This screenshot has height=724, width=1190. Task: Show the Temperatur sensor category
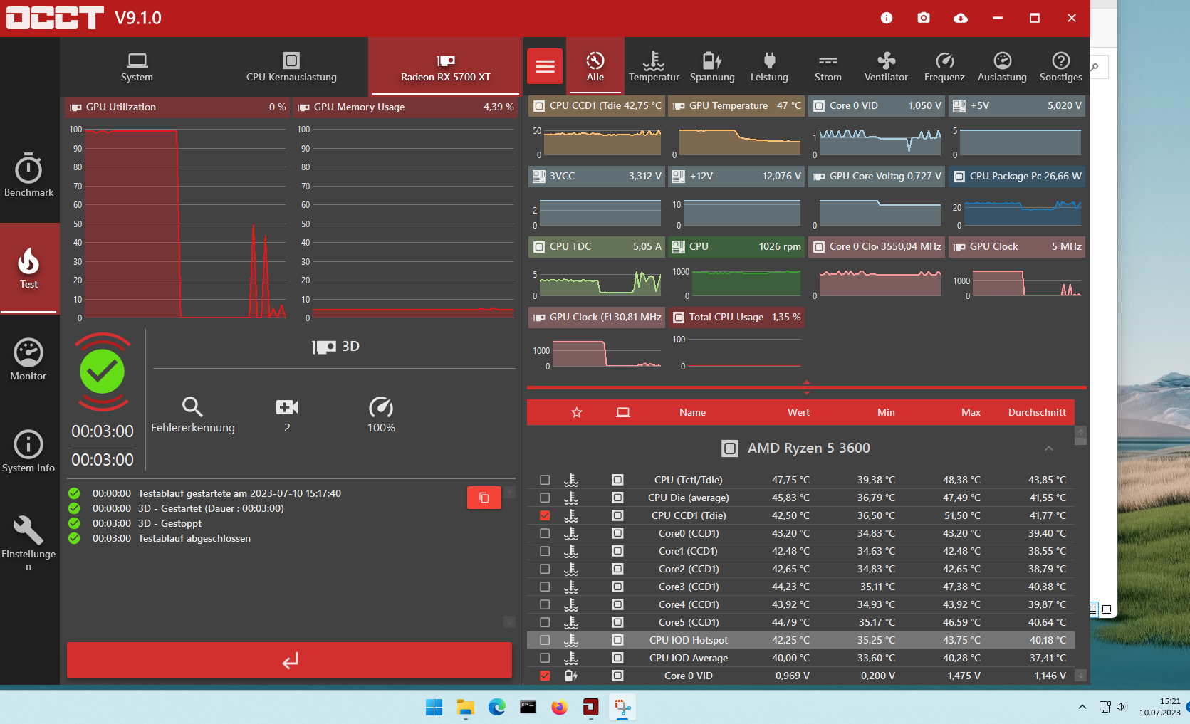point(654,67)
